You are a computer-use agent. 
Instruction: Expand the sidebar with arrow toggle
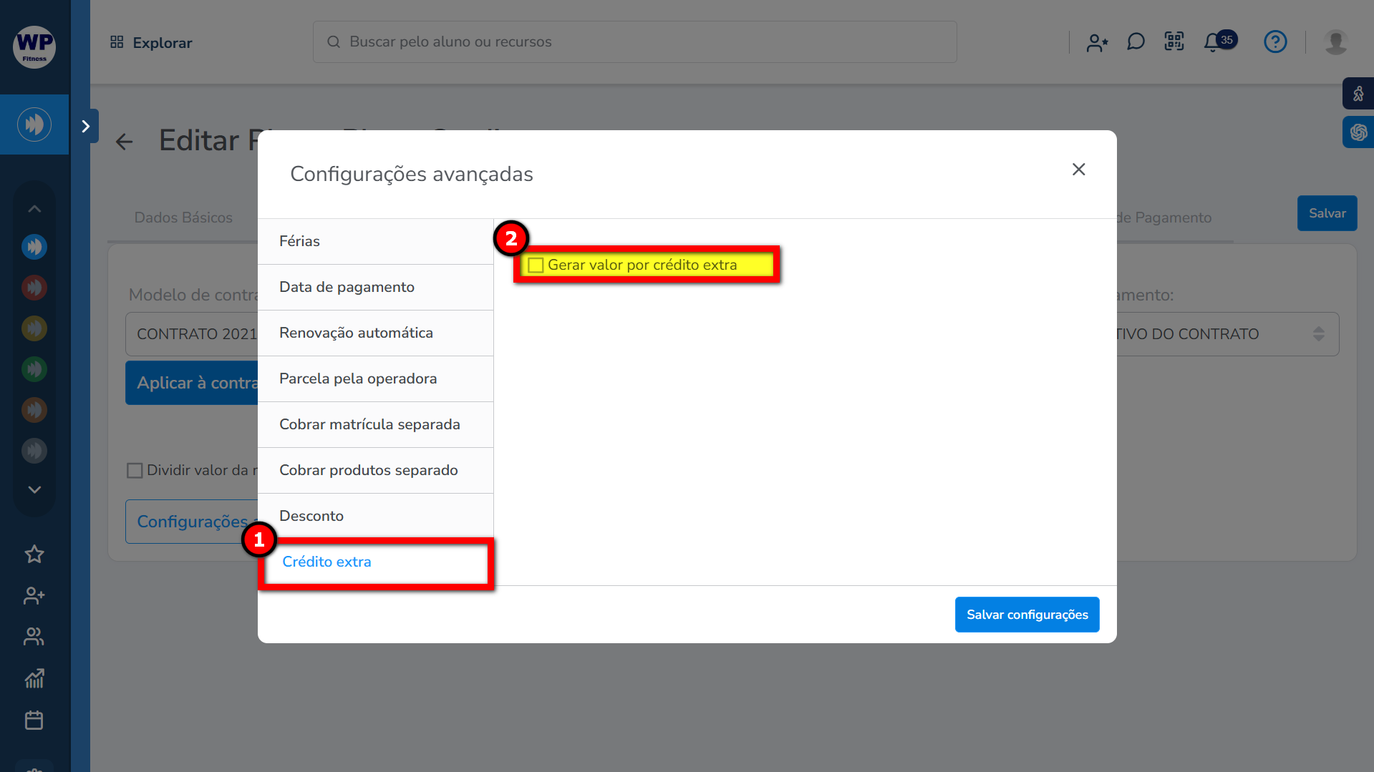point(86,127)
